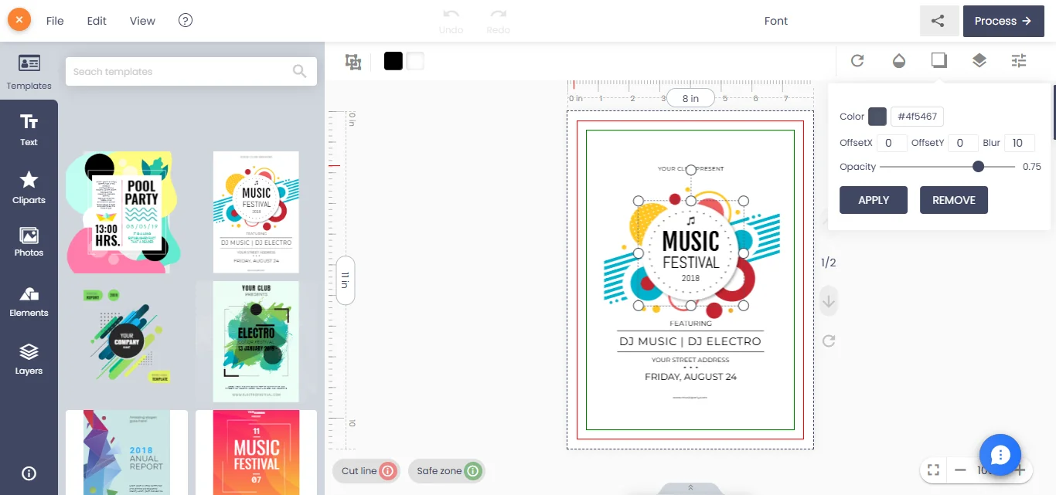Open the View menu
1056x495 pixels.
142,21
